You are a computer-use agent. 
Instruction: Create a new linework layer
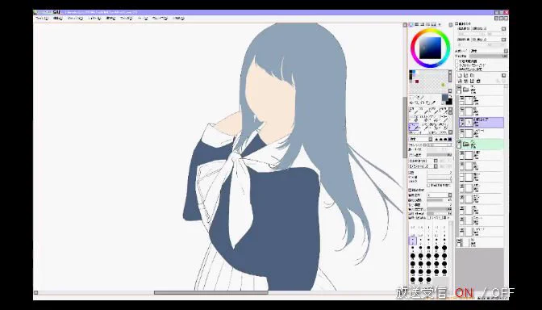pyautogui.click(x=465, y=75)
